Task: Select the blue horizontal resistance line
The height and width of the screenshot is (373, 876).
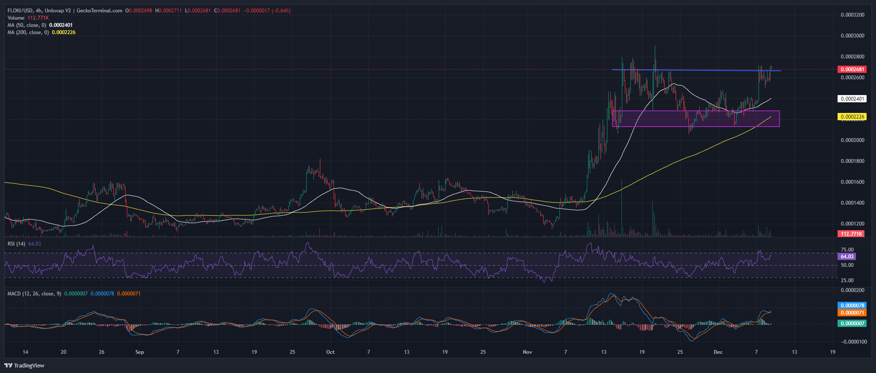Action: point(696,70)
